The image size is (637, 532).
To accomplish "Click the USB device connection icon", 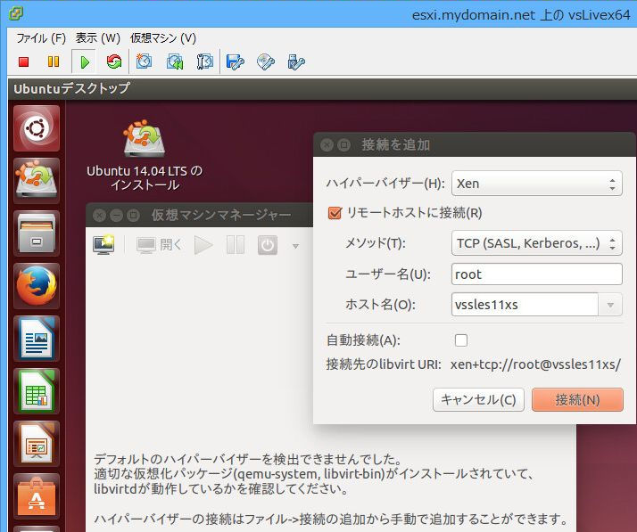I will pos(296,61).
